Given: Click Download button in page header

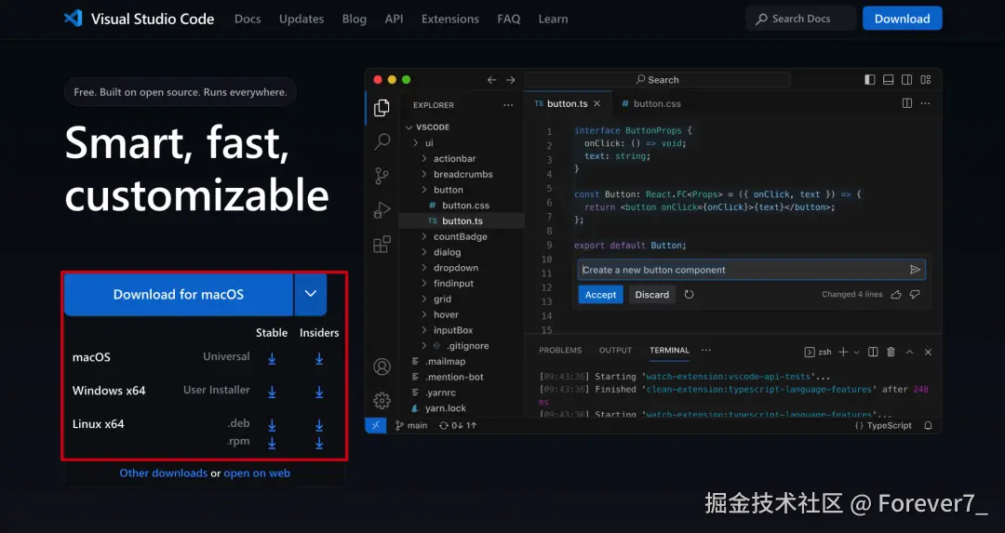Looking at the screenshot, I should [x=902, y=19].
